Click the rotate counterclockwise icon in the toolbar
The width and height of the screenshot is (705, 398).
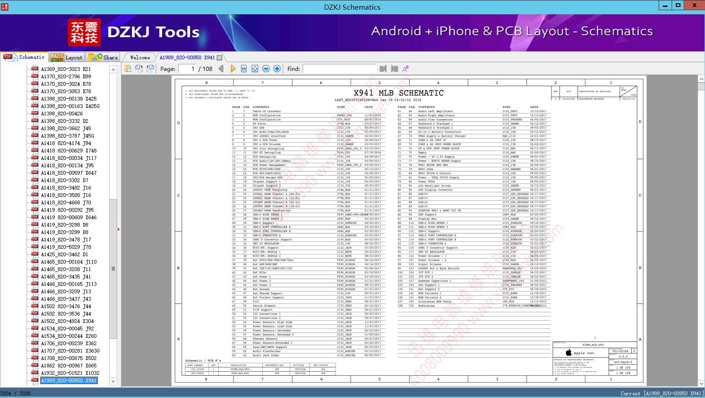(139, 69)
